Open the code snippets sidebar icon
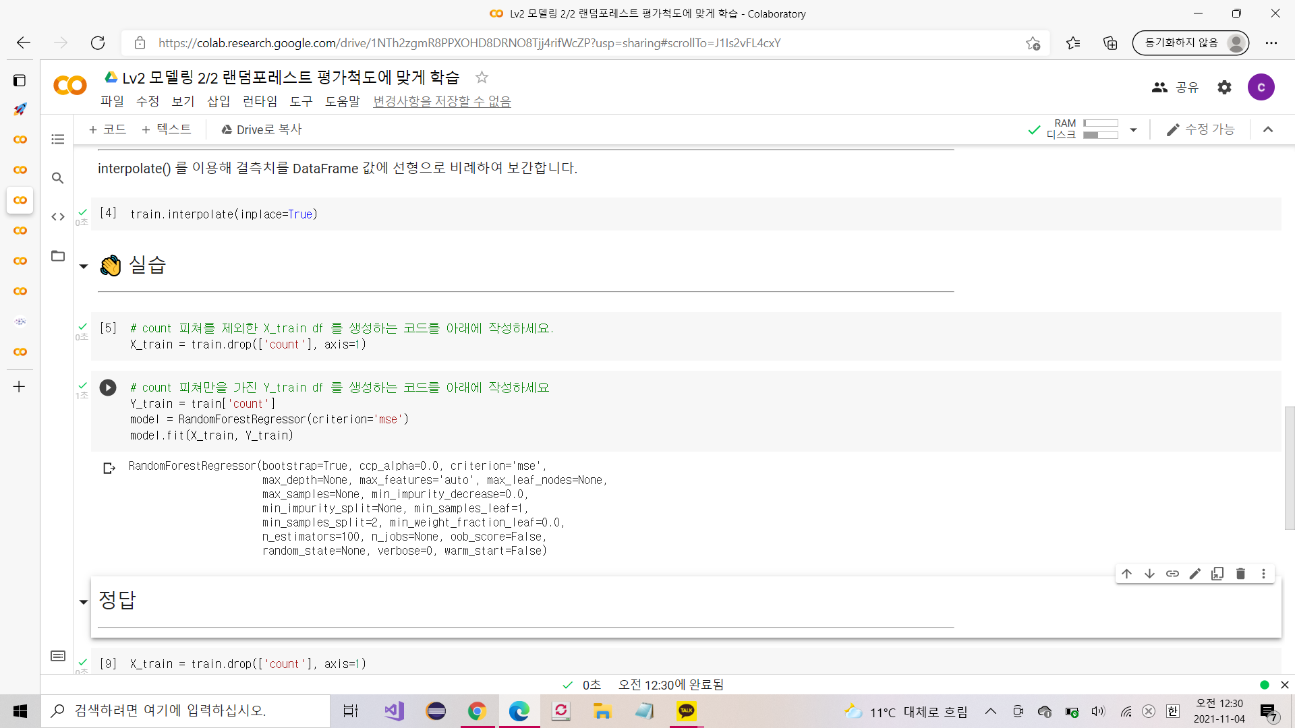The height and width of the screenshot is (728, 1295). point(58,217)
